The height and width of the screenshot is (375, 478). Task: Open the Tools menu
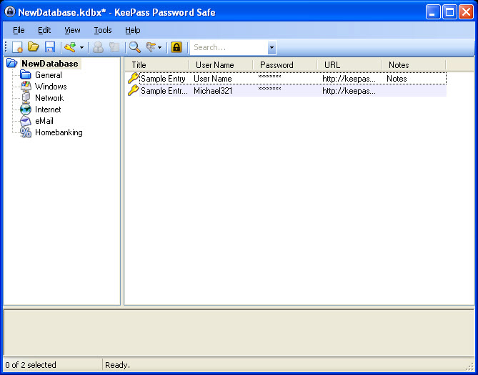pyautogui.click(x=103, y=30)
